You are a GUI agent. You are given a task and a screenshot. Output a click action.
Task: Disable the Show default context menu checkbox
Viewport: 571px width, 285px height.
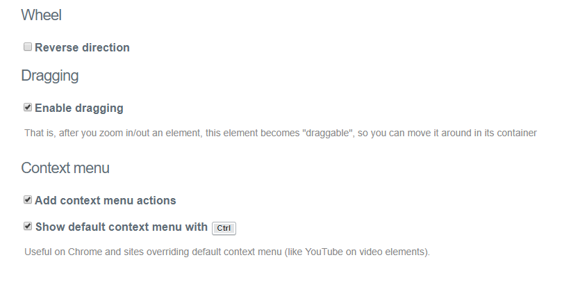tap(28, 227)
